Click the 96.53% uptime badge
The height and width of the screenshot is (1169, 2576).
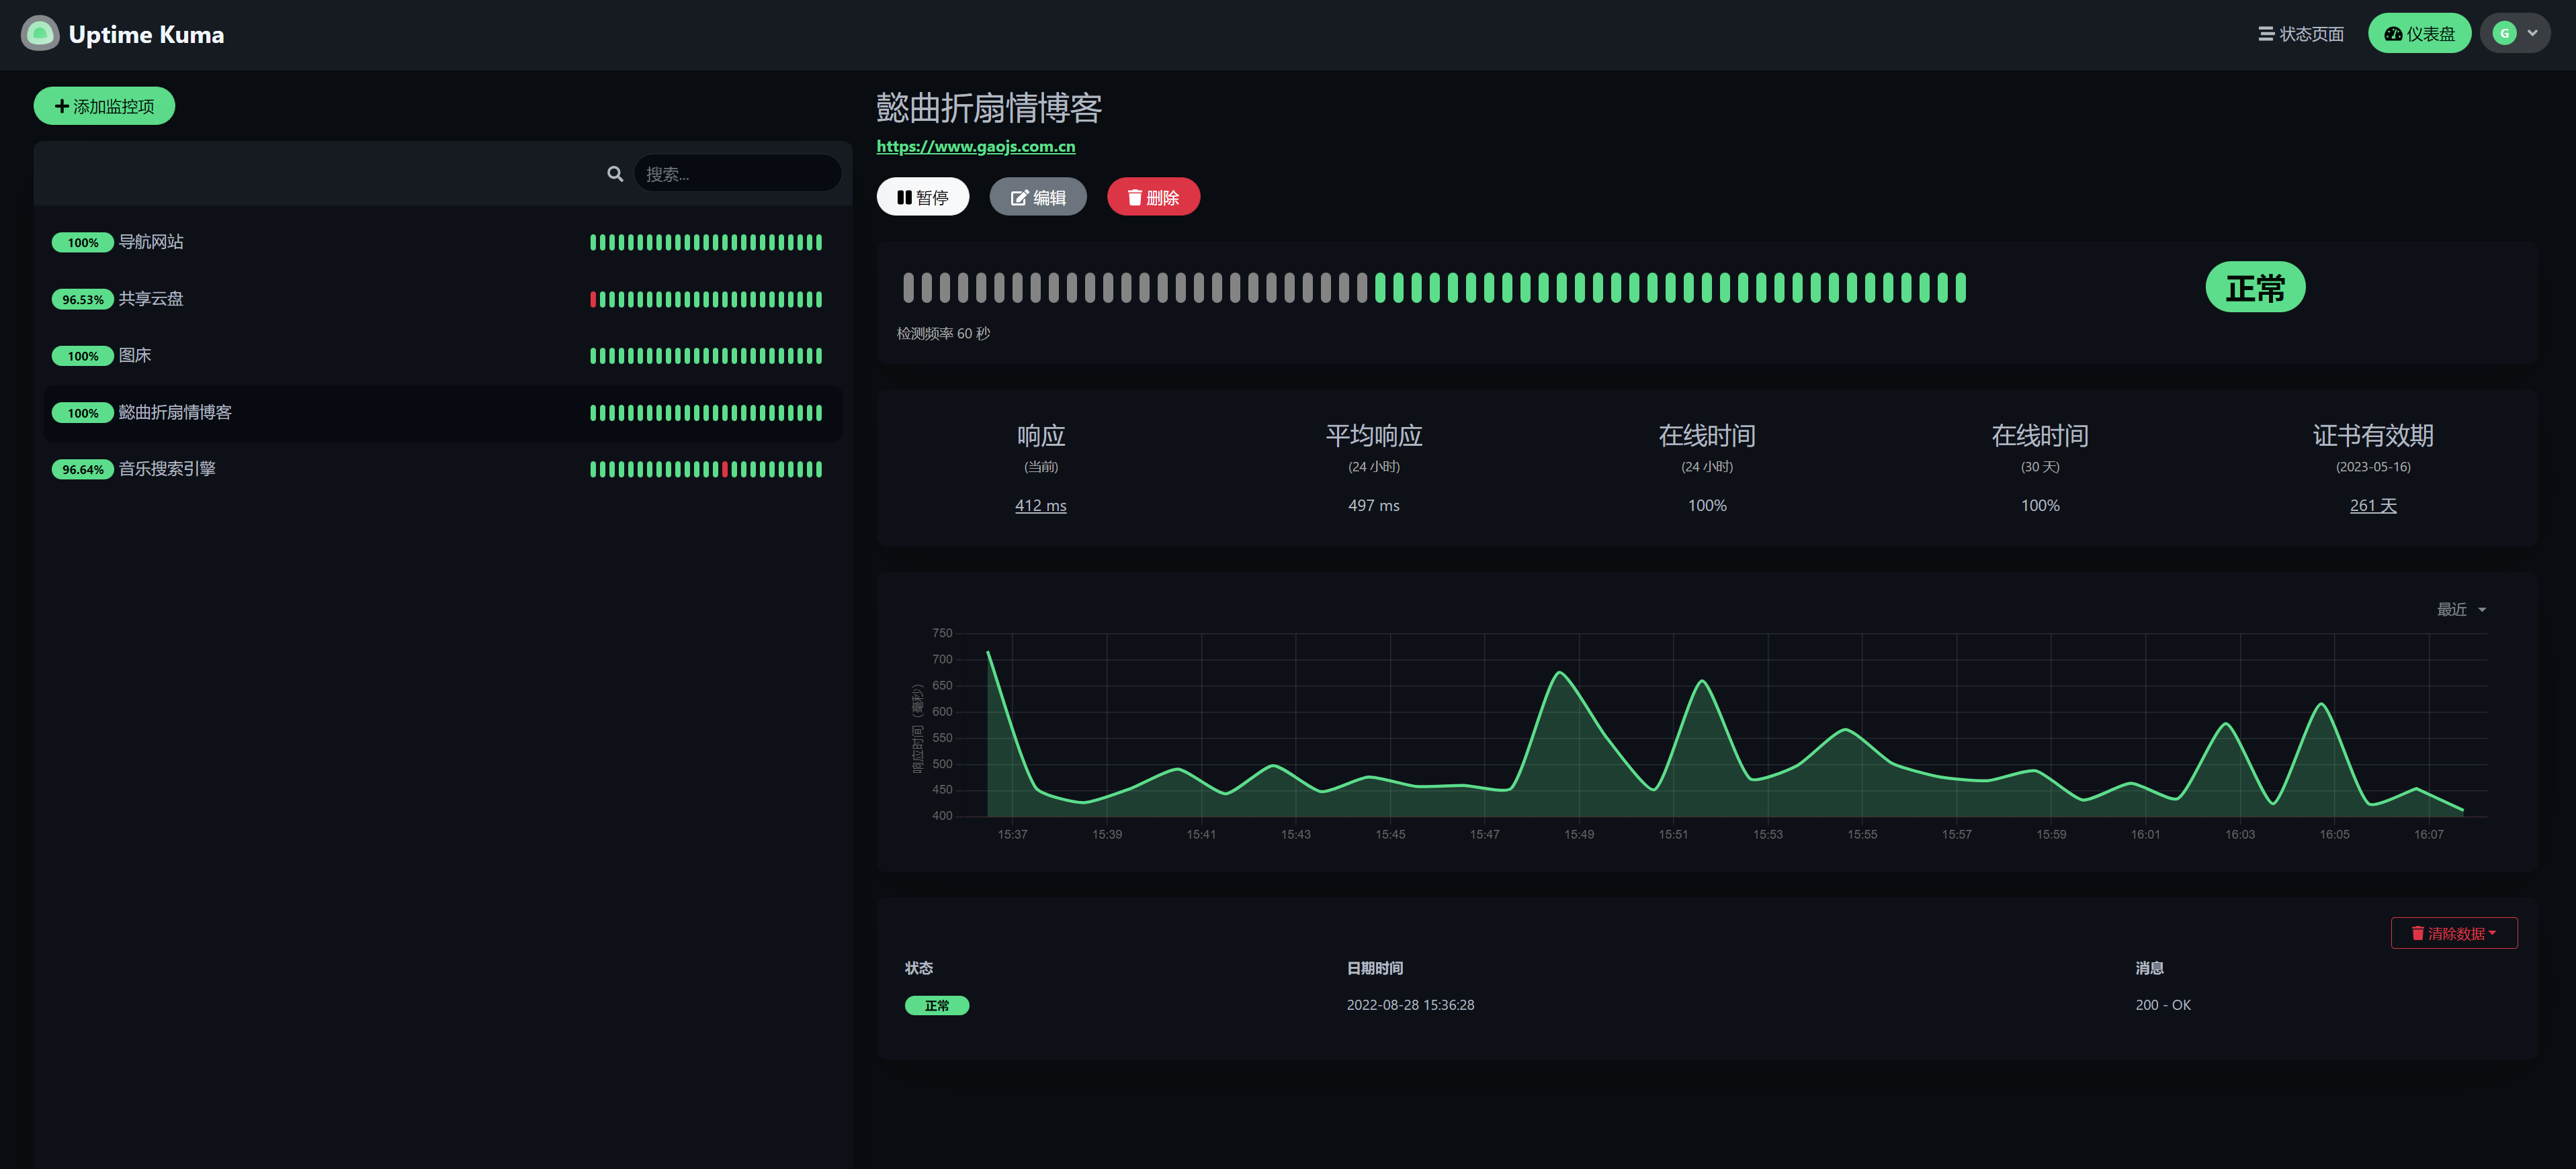pyautogui.click(x=82, y=299)
